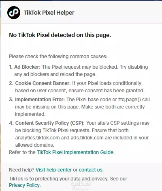Image resolution: width=162 pixels, height=191 pixels.
Task: Open the TikTok Pixel Implementation Guide link
Action: click(75, 152)
